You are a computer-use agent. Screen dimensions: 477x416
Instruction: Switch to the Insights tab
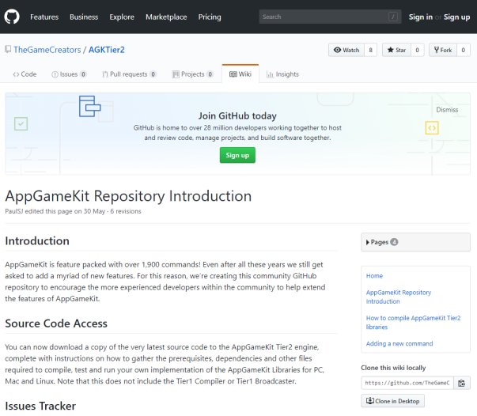[x=282, y=74]
